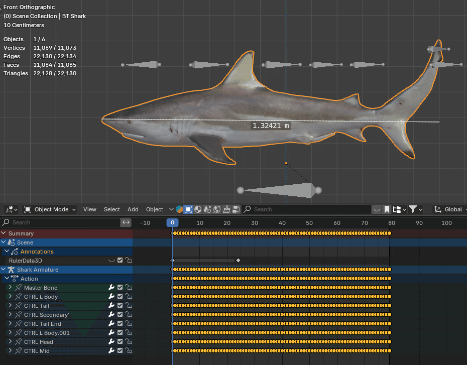
Task: Open the Global orientation dropdown
Action: (450, 209)
